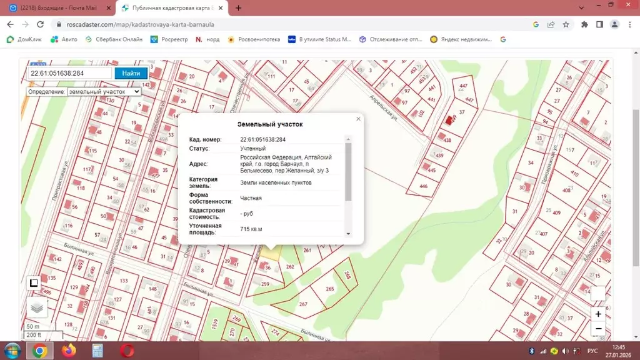Close the Земельный участок info popup
The height and width of the screenshot is (360, 640).
pos(358,119)
